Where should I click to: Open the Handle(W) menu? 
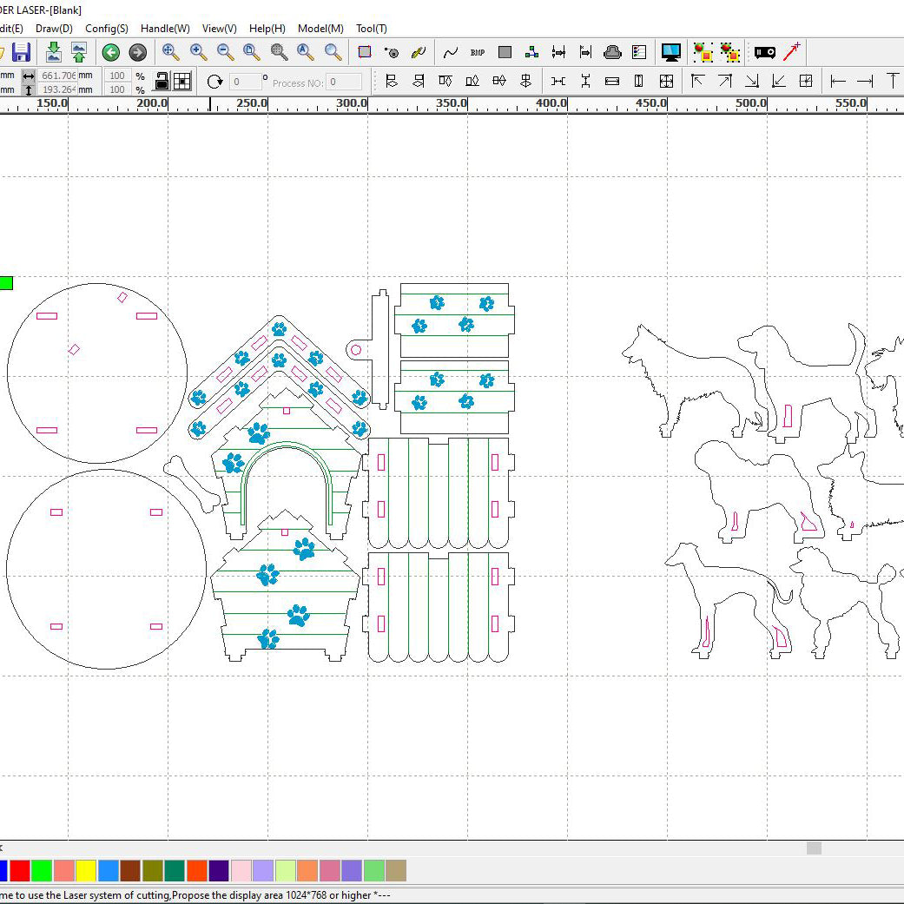coord(165,29)
